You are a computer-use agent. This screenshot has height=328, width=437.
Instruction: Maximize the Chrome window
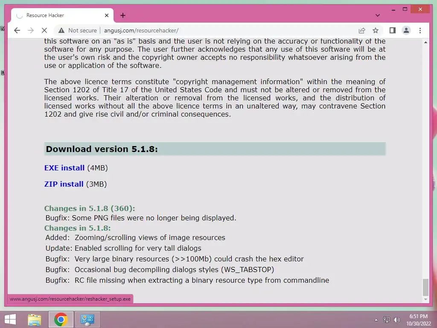[405, 9]
